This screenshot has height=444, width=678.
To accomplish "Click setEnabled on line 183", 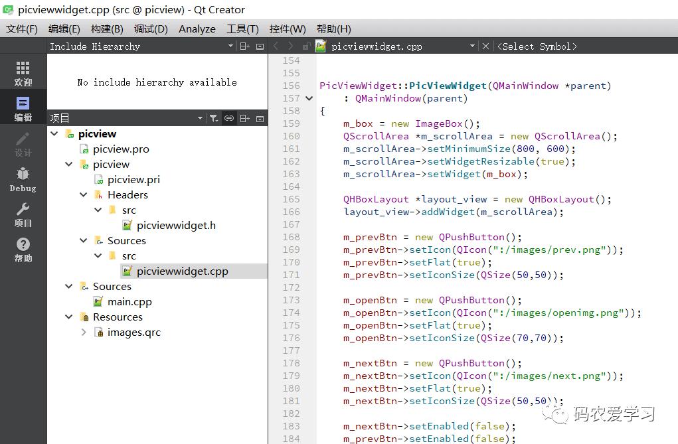I will pyautogui.click(x=439, y=426).
